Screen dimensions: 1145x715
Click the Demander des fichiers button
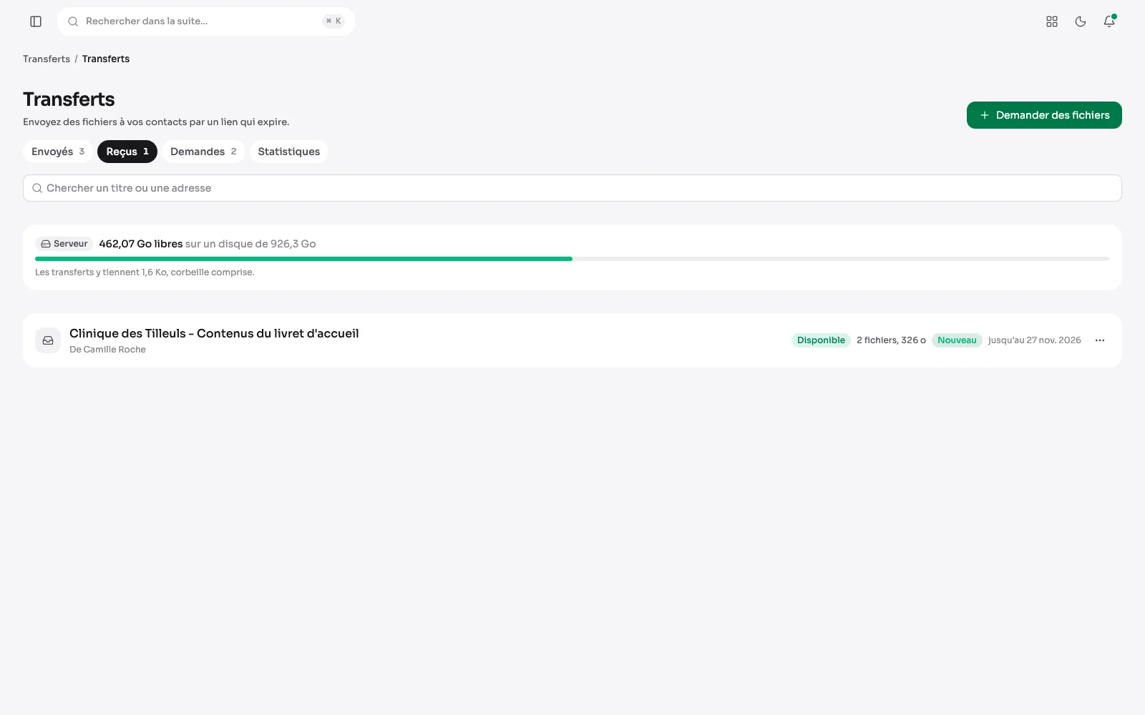[1044, 115]
